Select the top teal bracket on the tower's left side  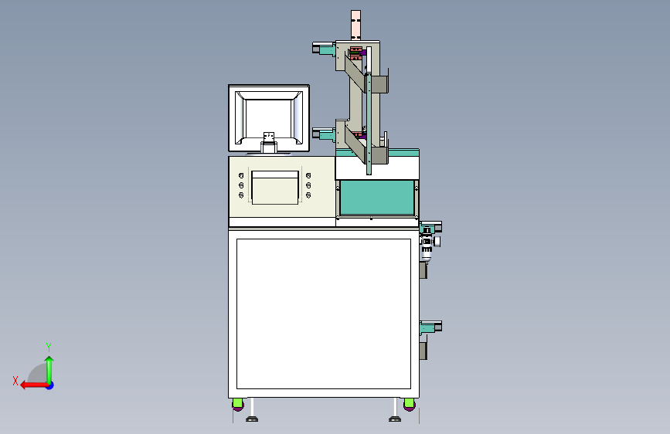(x=324, y=49)
